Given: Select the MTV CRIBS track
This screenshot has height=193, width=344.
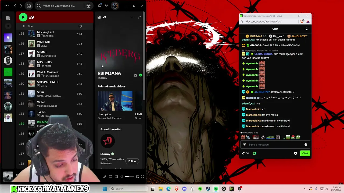Looking at the screenshot, I should (55, 64).
